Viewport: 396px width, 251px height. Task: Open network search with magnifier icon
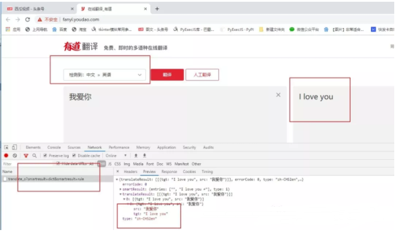(x=34, y=155)
